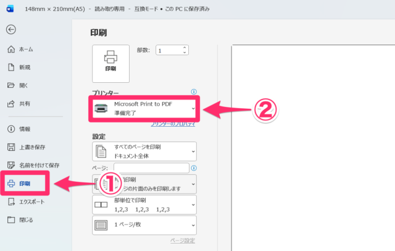This screenshot has width=395, height=251.
Task: Click the 開く (Open) folder icon
Action: [x=11, y=85]
